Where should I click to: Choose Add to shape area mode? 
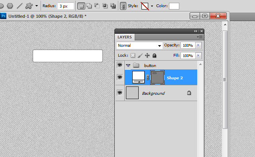click(89, 6)
